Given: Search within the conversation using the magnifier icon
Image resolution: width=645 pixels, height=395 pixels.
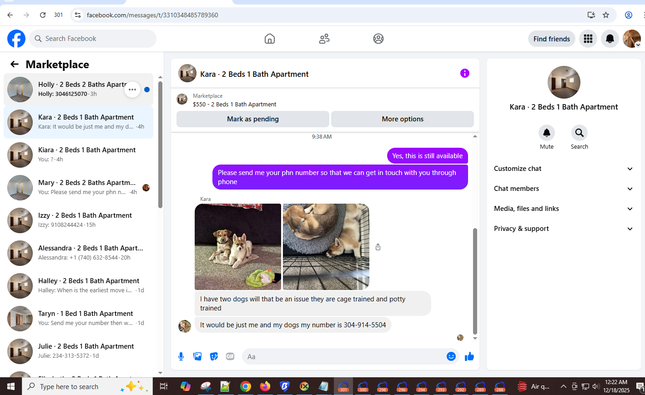Looking at the screenshot, I should tap(579, 133).
